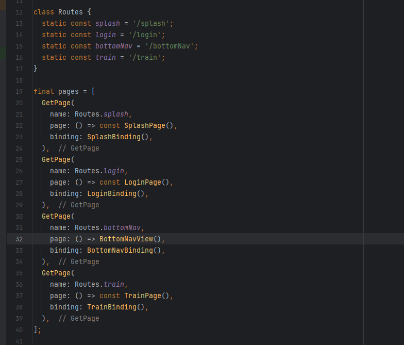Click line number 12 in gutter
The width and height of the screenshot is (404, 345).
[x=19, y=12]
